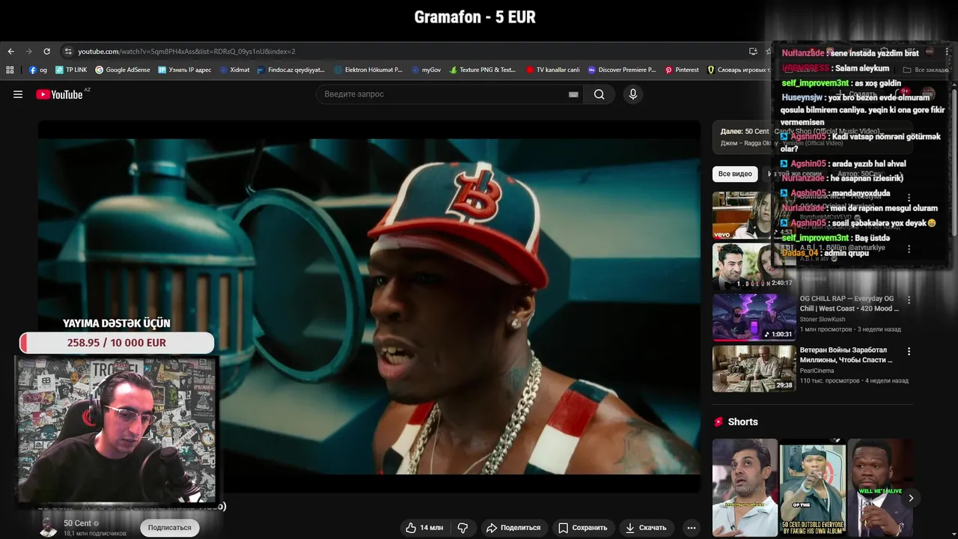Share the video with Поделиться
Viewport: 958px width, 539px height.
coord(513,528)
